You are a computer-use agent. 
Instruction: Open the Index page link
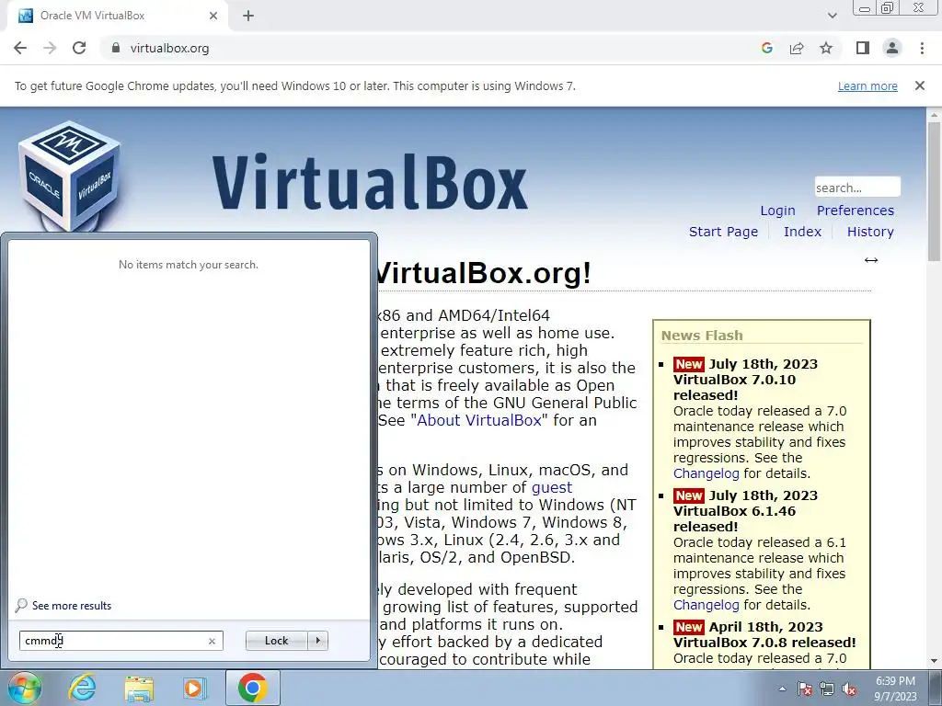802,232
